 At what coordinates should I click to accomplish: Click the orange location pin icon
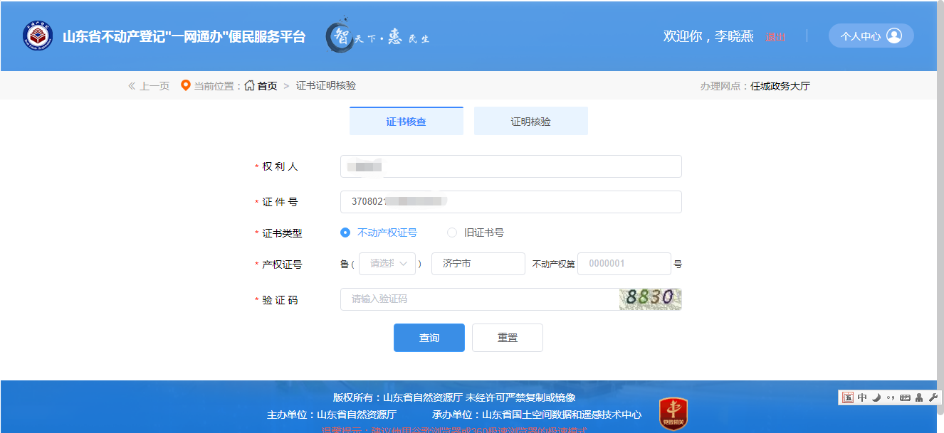(x=185, y=86)
